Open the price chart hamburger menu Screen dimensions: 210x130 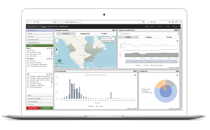(x=177, y=41)
